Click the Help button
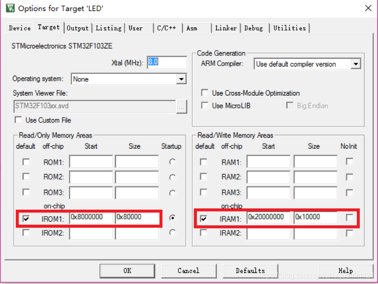Screen dimensions: 378x284 pyautogui.click(x=346, y=271)
